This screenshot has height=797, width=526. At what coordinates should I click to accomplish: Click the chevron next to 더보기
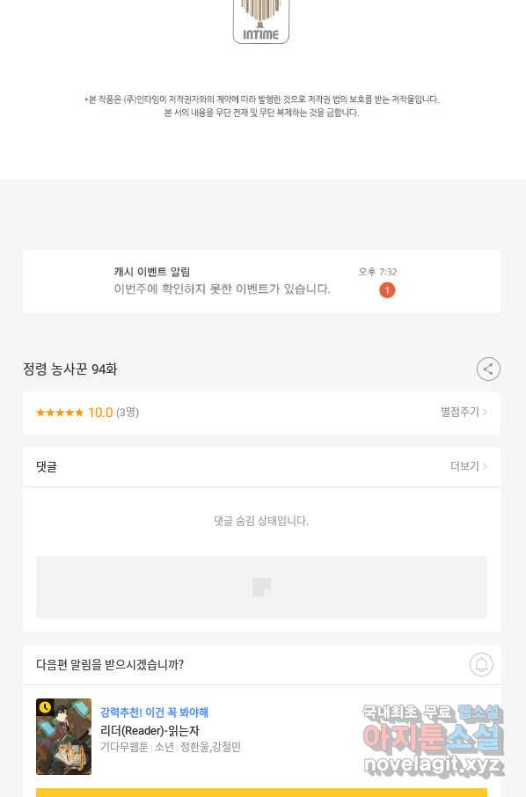click(x=485, y=466)
